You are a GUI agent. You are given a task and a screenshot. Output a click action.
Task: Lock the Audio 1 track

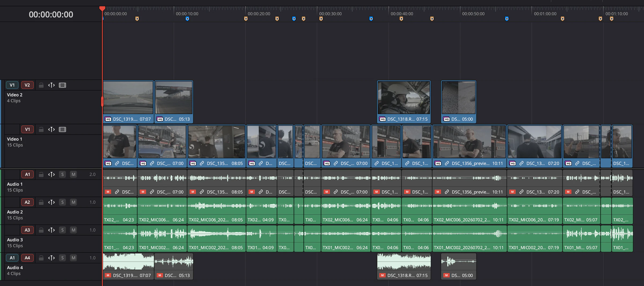(x=41, y=175)
